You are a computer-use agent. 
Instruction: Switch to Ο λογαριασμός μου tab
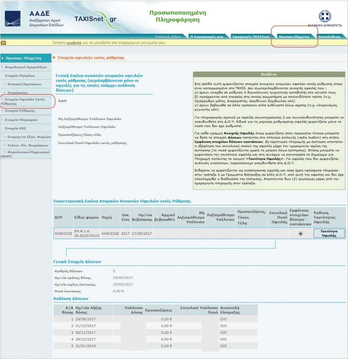[x=206, y=37]
